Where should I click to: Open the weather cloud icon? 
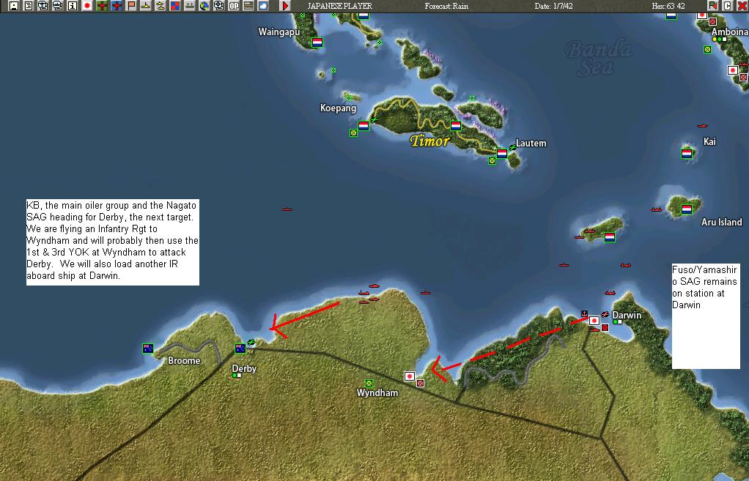coord(263,6)
